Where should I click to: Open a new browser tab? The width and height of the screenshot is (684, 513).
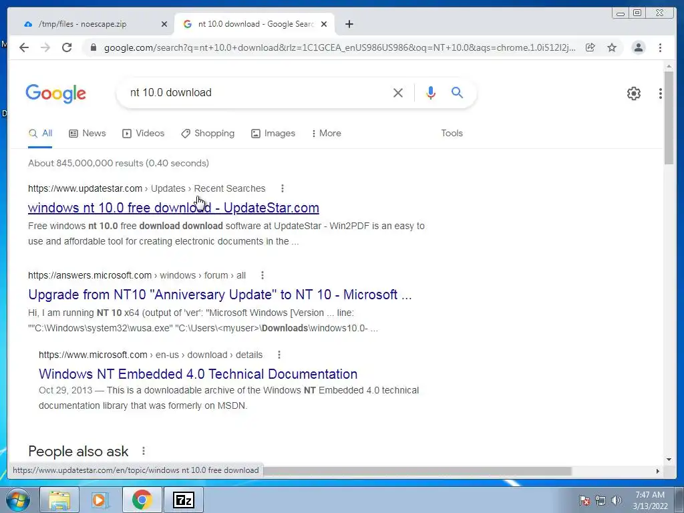[x=349, y=24]
